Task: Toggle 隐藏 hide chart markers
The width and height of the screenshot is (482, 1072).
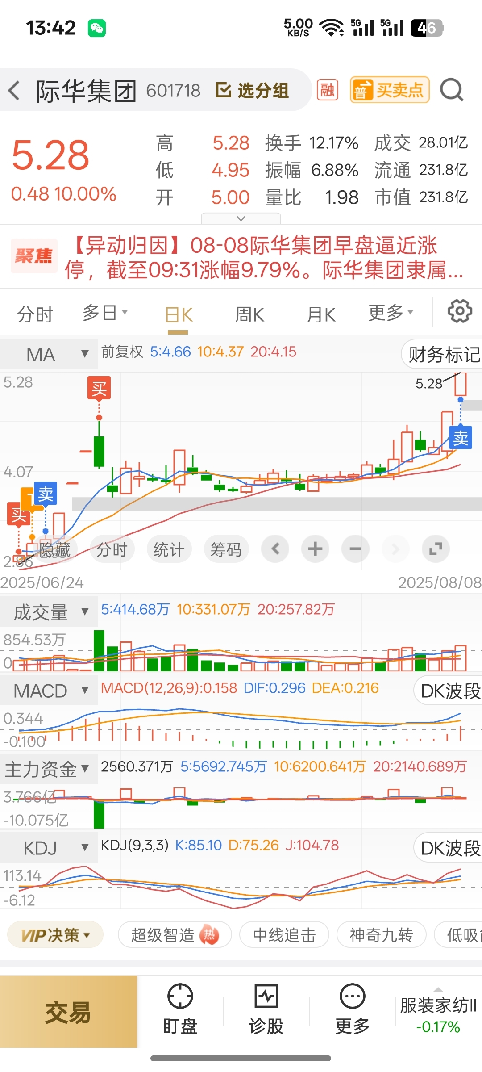Action: pyautogui.click(x=54, y=549)
